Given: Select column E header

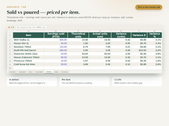Looking at the screenshot, I should point(121,31).
